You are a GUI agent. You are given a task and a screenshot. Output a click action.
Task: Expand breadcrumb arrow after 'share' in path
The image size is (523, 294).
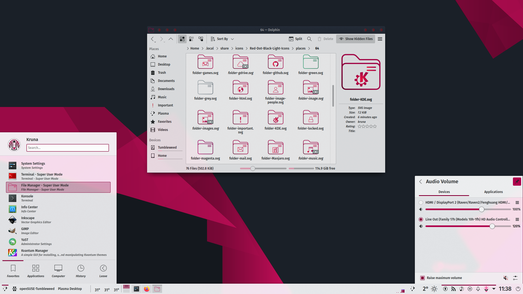[x=232, y=48]
